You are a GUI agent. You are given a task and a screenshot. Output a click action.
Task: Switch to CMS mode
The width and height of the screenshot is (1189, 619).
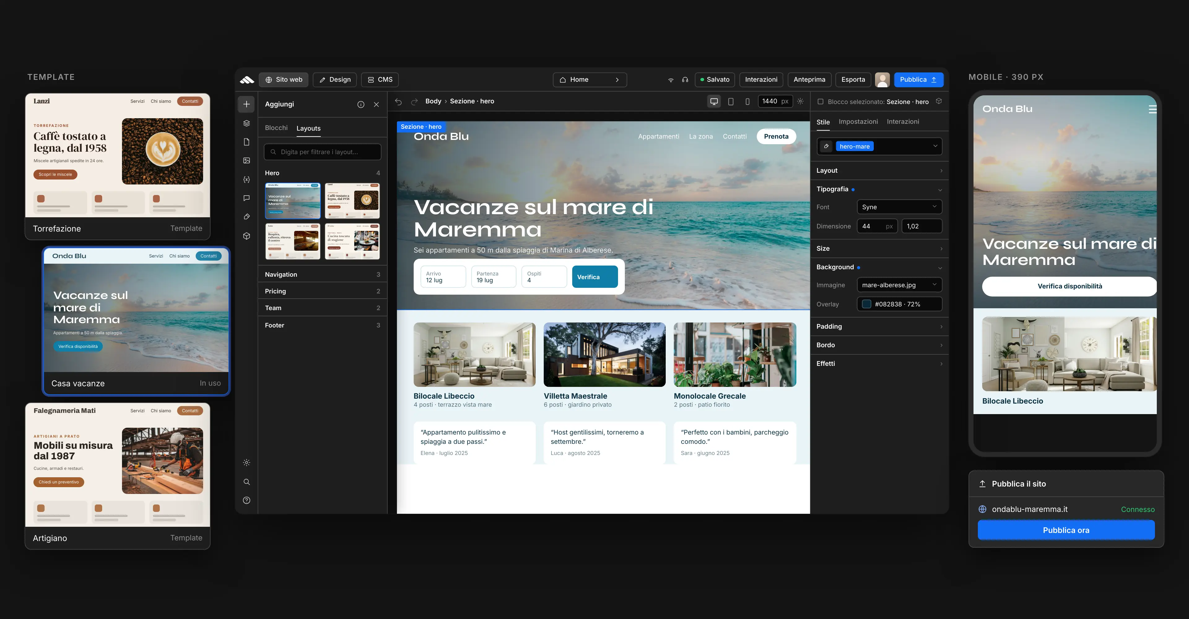click(x=380, y=80)
